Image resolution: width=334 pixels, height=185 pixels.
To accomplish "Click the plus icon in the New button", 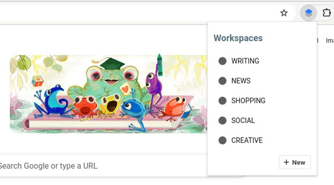I will (286, 162).
